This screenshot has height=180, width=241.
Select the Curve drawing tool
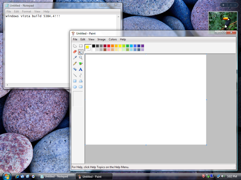pos(81,75)
